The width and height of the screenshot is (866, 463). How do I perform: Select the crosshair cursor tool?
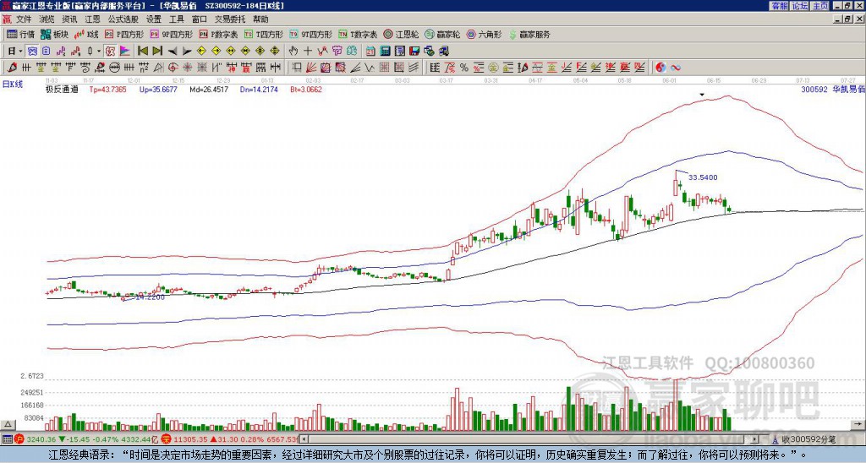308,52
